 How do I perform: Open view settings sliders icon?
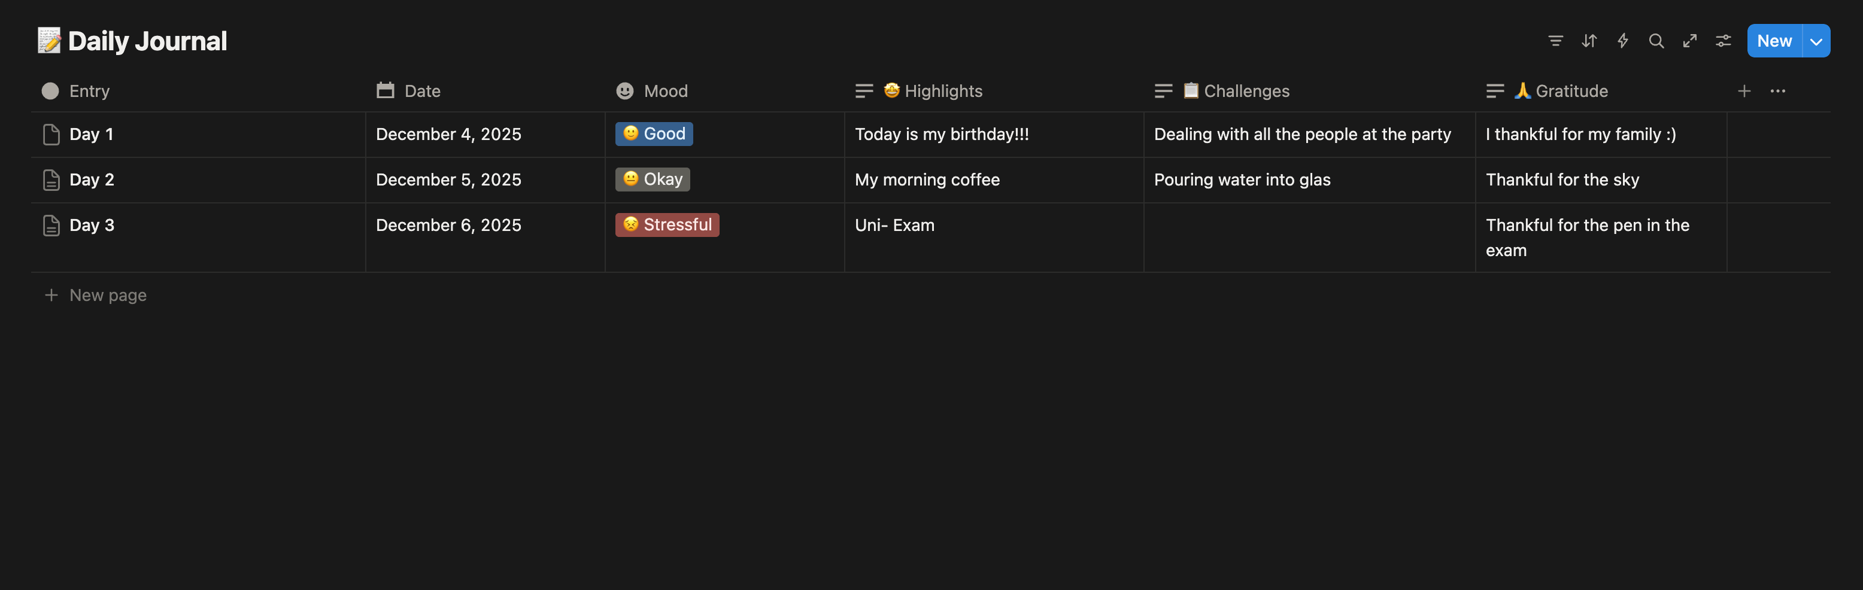(x=1724, y=41)
